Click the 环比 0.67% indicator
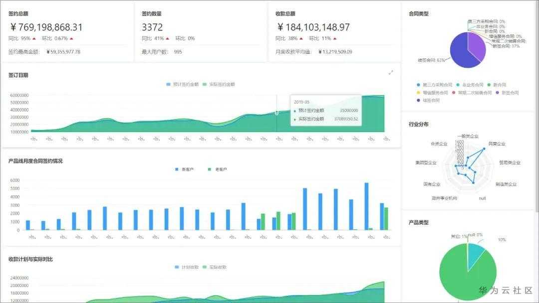539x303 pixels. coord(58,38)
